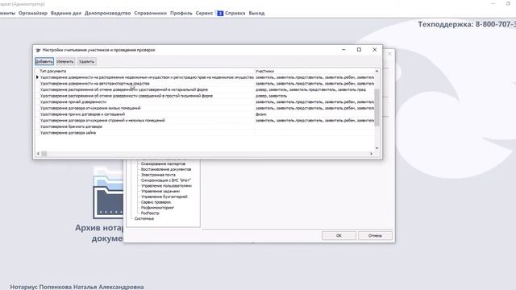Select Синхронизация с БУС "еНот" tree item
This screenshot has width=516, height=290.
coord(166,180)
